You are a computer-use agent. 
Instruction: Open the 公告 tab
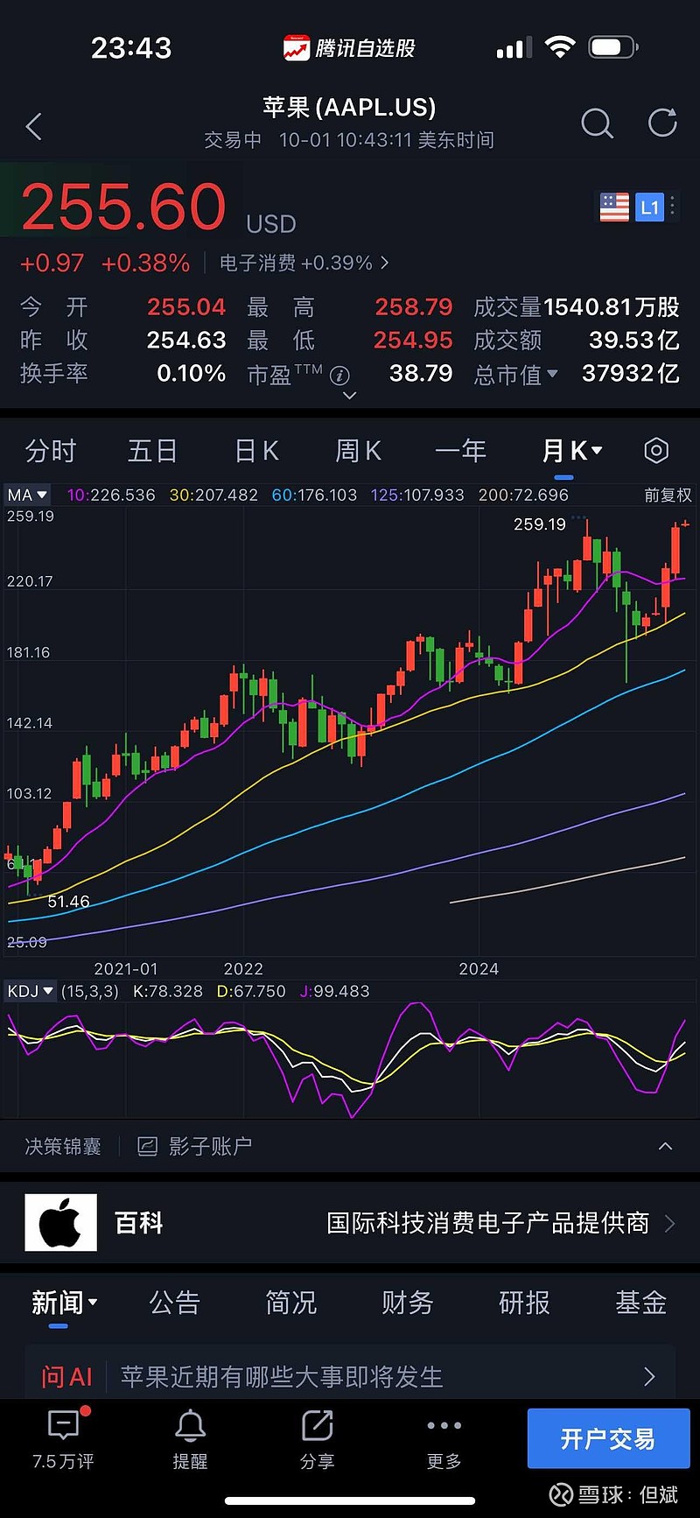[174, 1303]
